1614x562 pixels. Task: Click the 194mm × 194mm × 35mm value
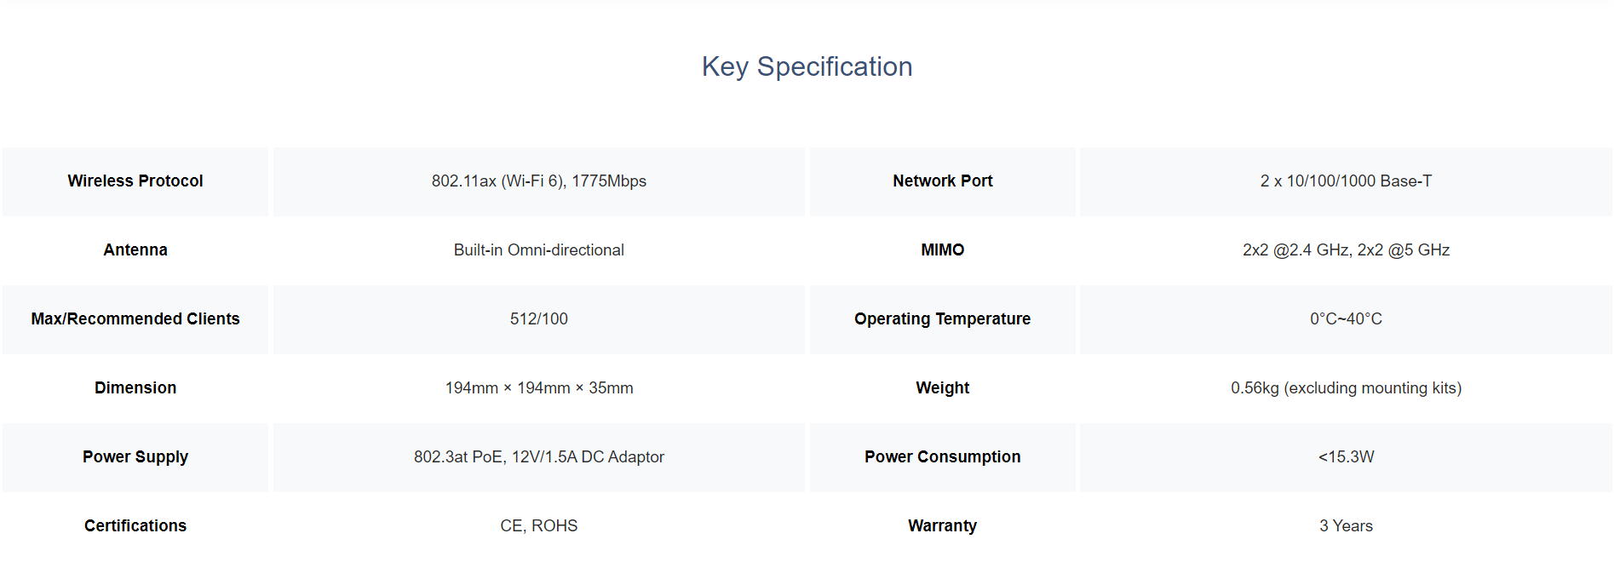539,388
